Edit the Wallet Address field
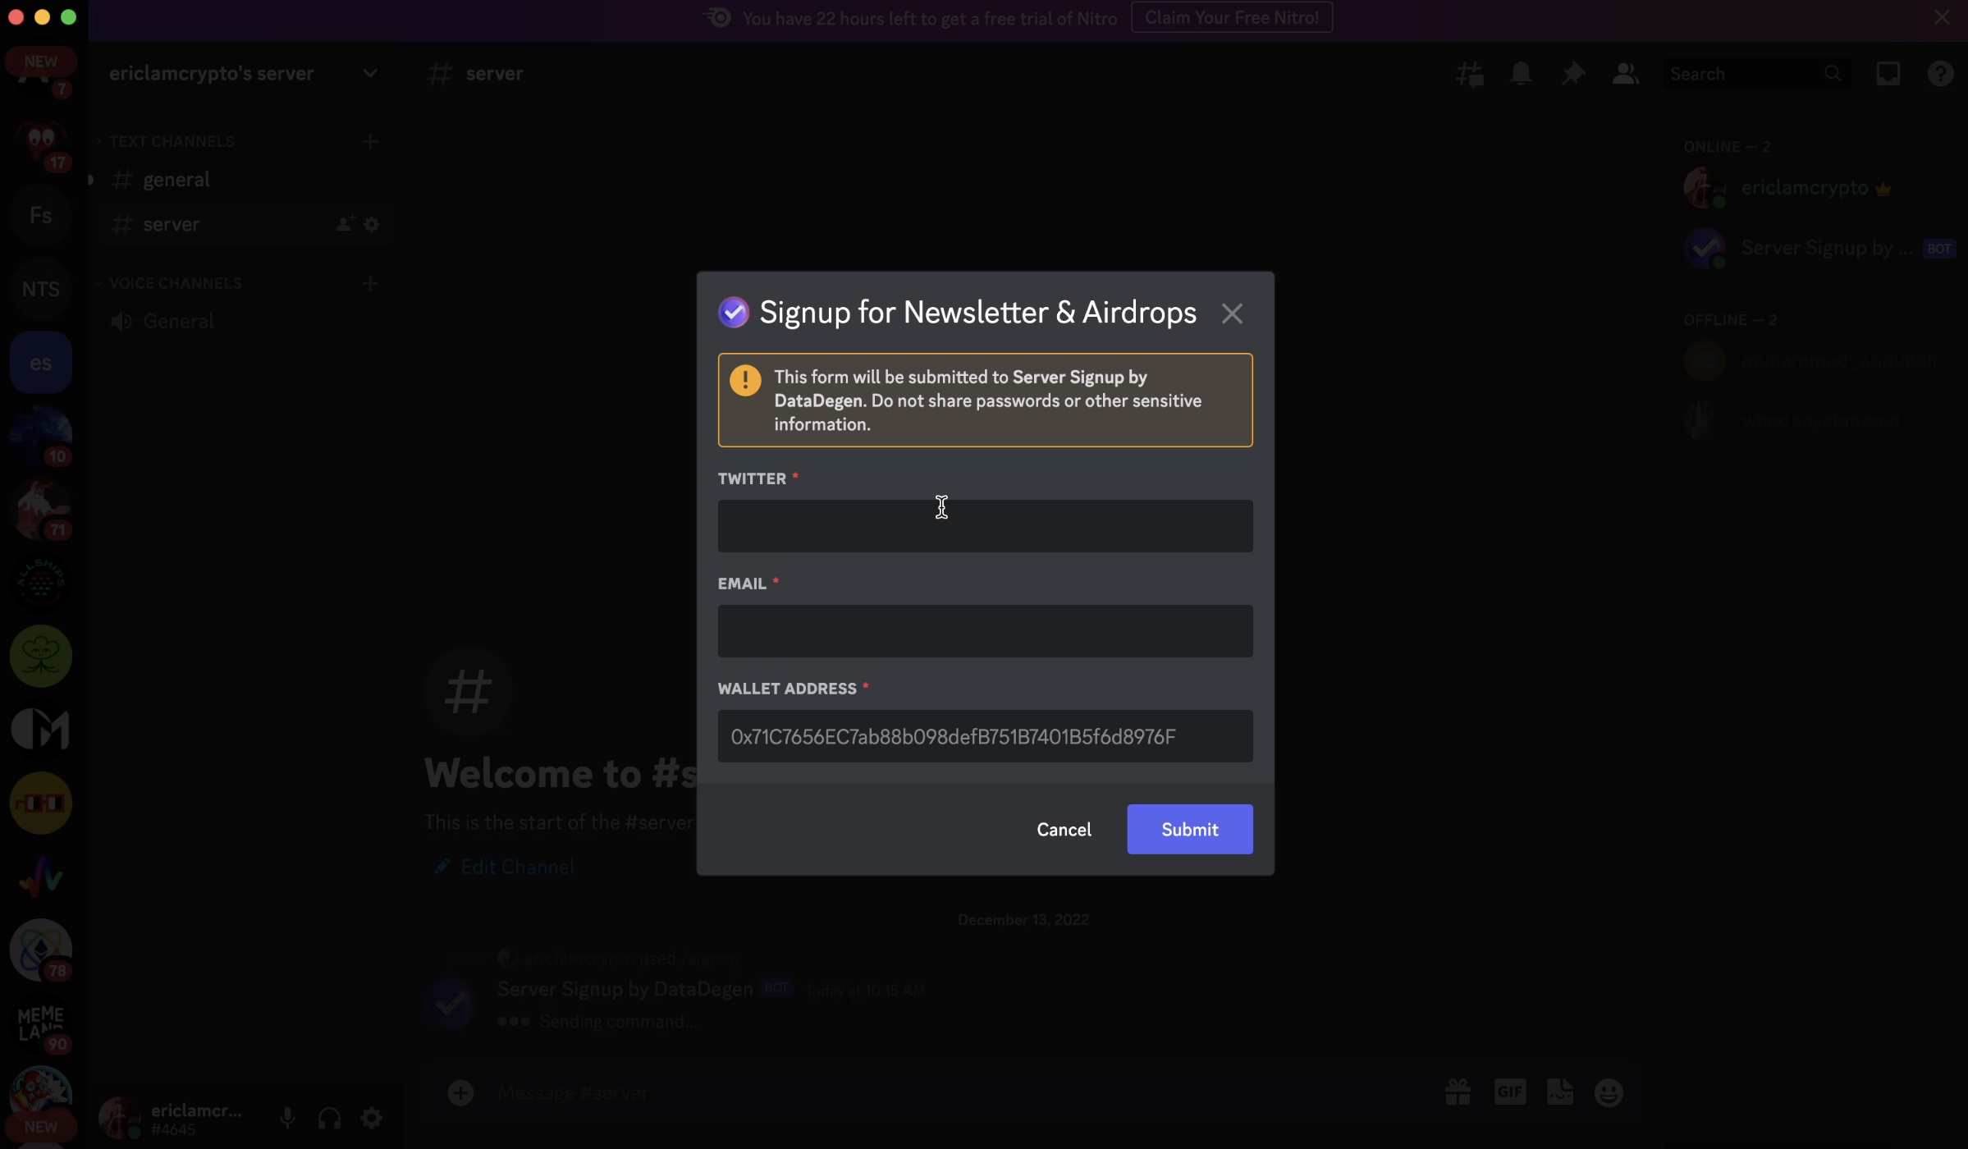Viewport: 1968px width, 1149px height. [985, 736]
